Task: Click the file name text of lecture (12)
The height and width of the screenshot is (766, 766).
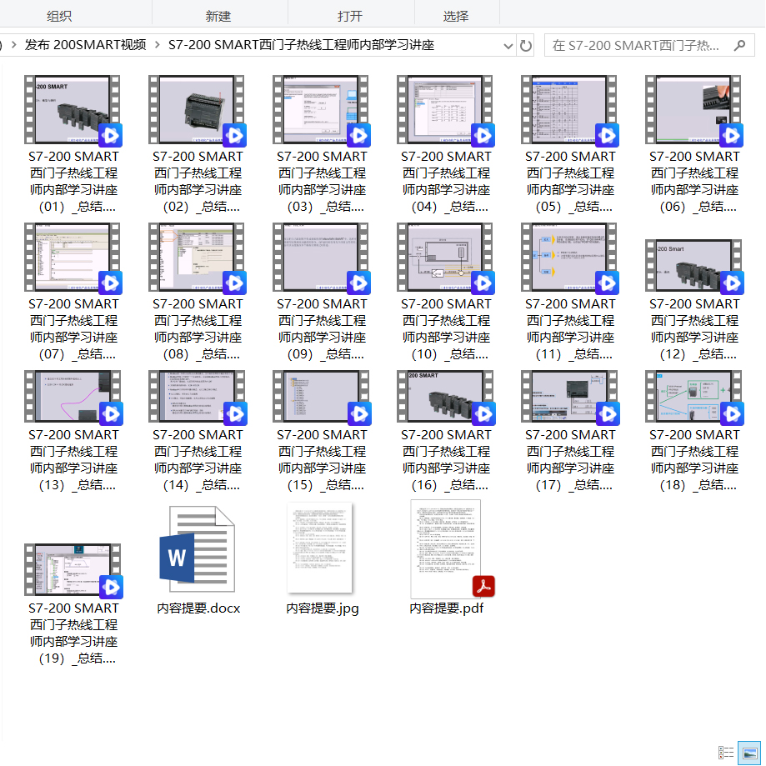Action: click(x=694, y=329)
